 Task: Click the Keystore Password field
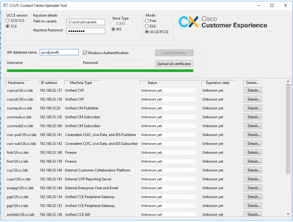pos(86,31)
